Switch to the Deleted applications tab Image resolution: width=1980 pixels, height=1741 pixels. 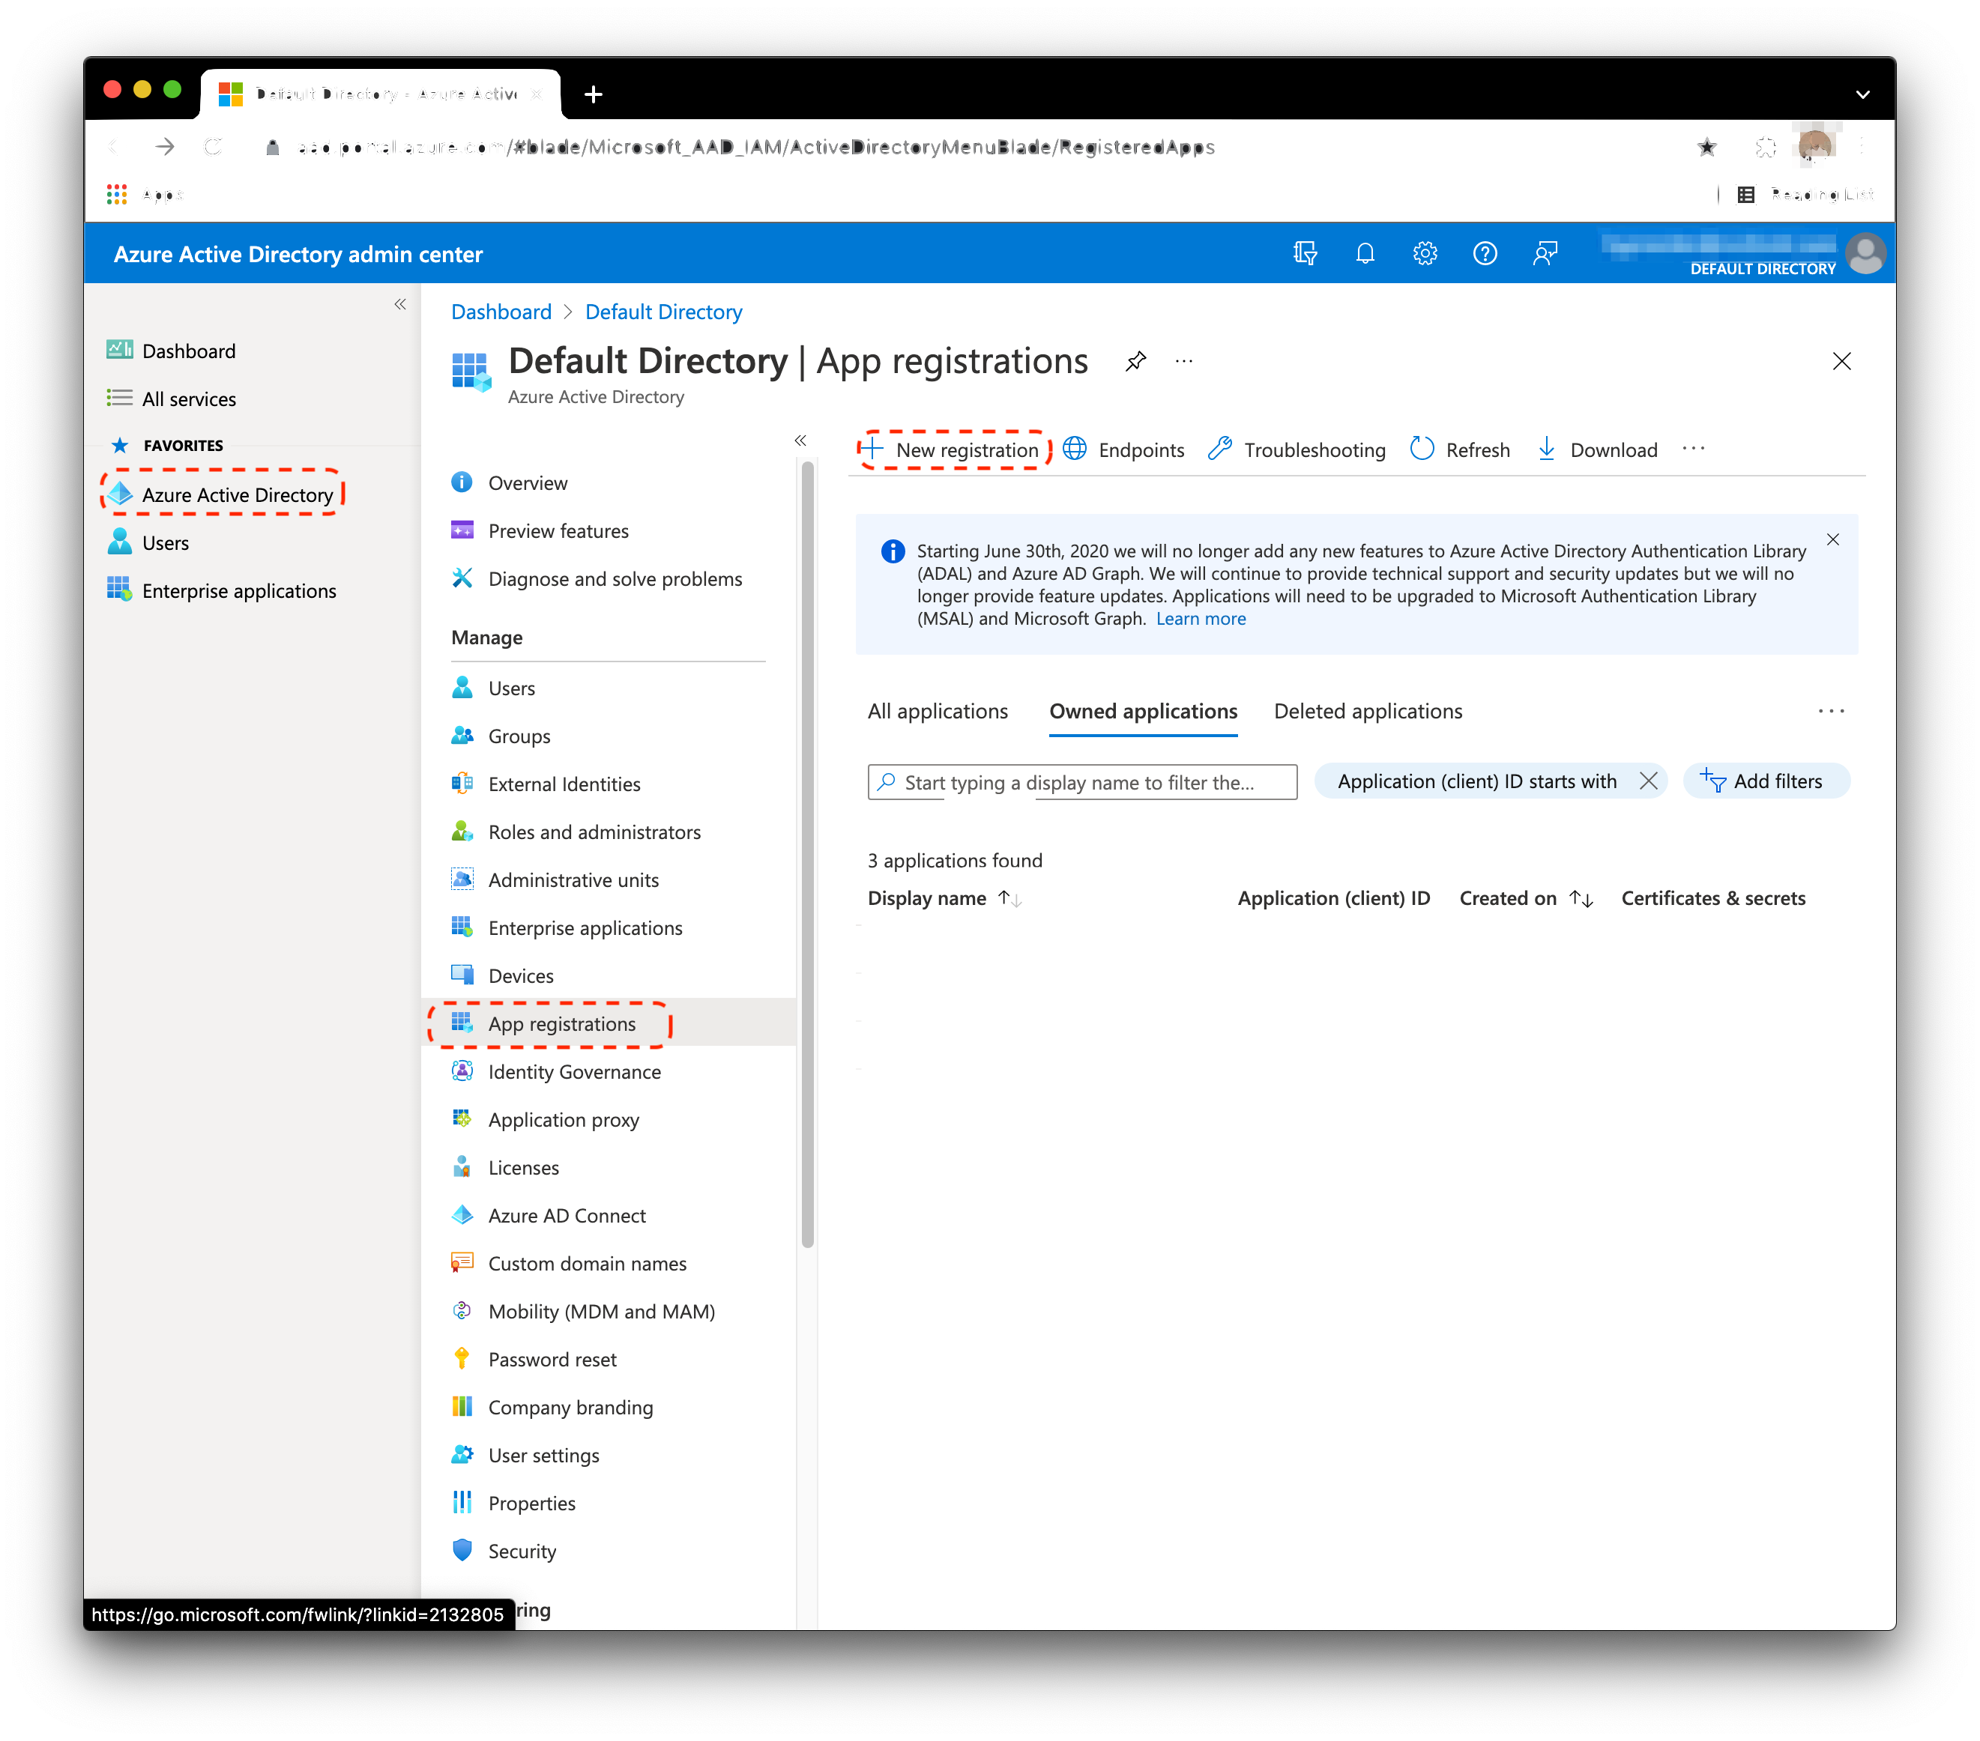1367,712
